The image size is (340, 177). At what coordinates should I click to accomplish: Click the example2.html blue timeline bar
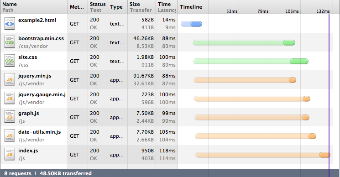pos(192,24)
